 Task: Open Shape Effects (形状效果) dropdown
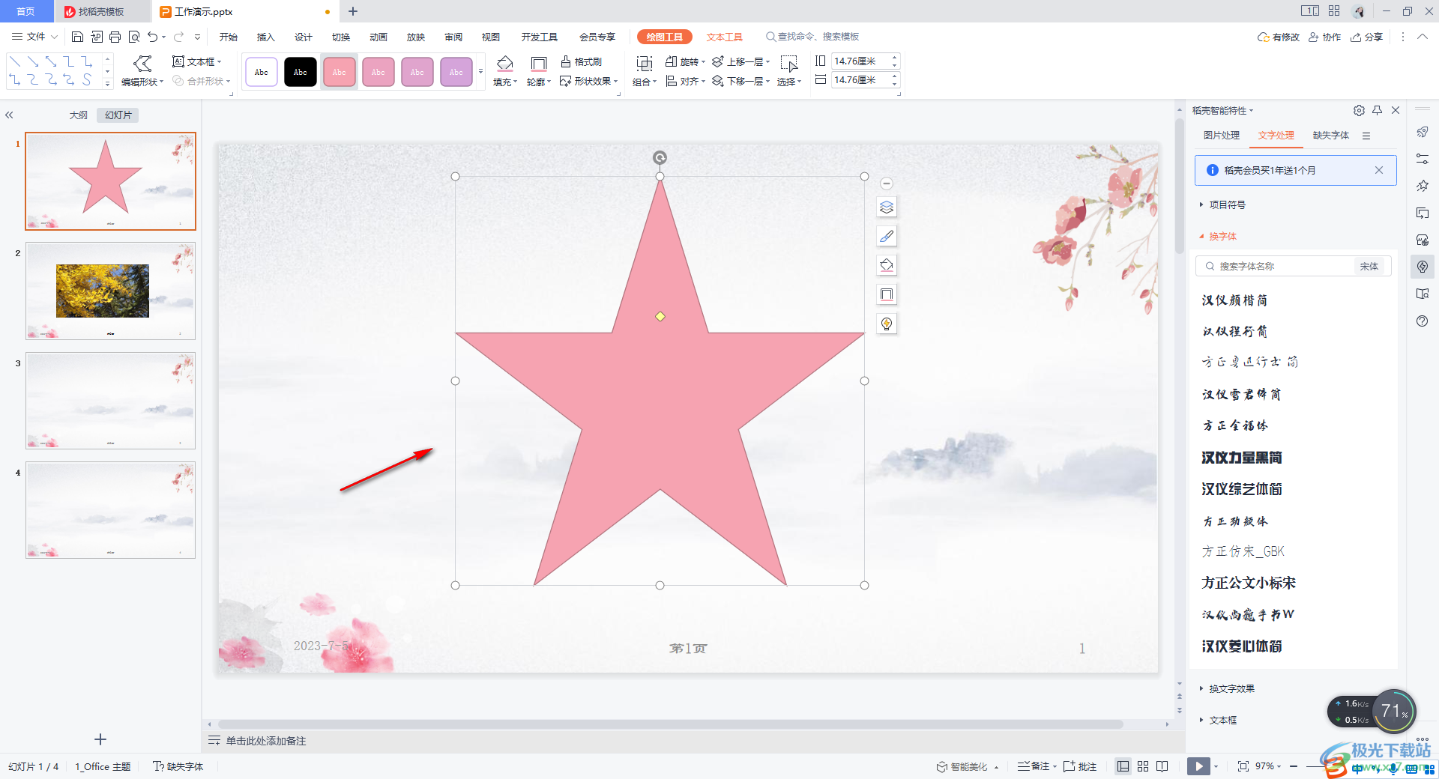589,81
